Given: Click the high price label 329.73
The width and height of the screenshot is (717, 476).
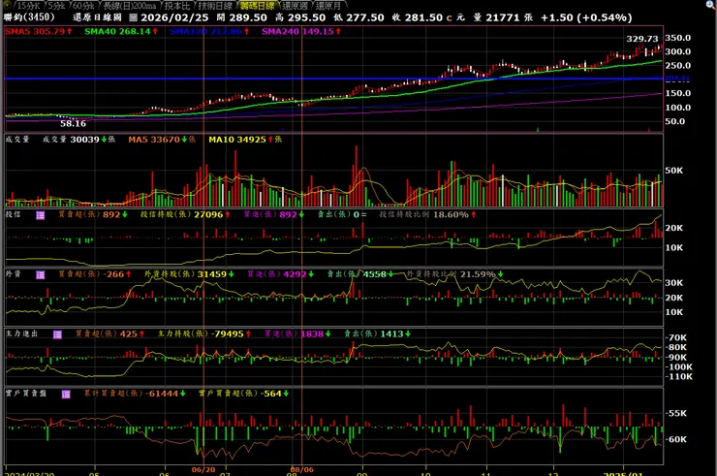Looking at the screenshot, I should point(642,39).
